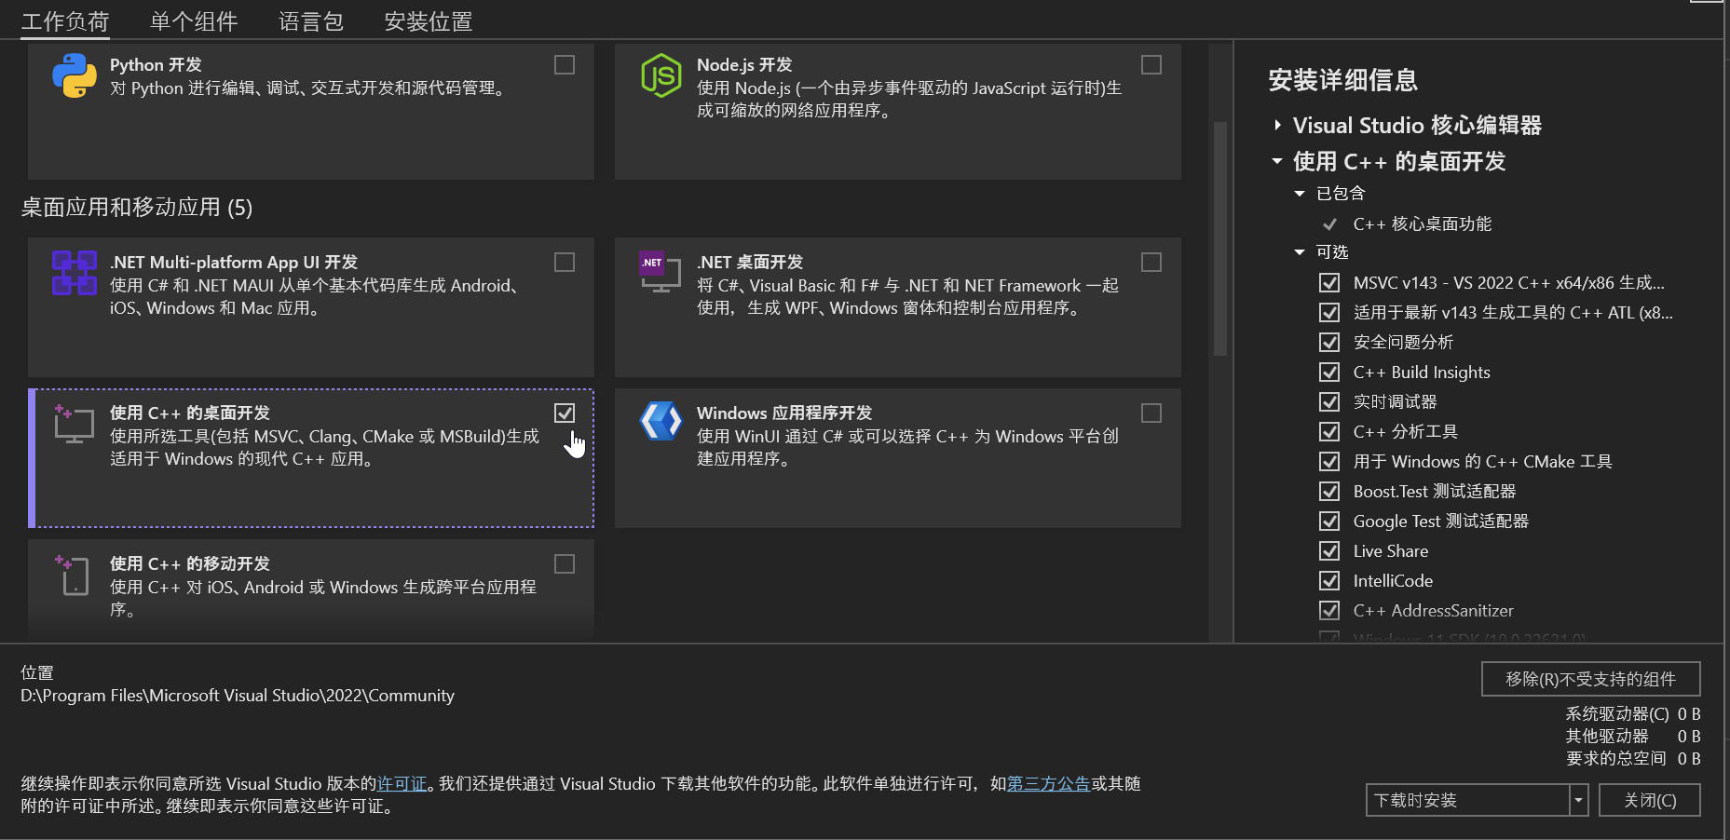Select the Windows 应用程序开发 workload card
The image size is (1730, 840).
(898, 458)
